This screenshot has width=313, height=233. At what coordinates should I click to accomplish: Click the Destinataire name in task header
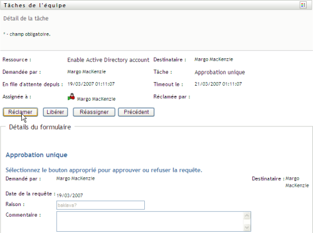pyautogui.click(x=214, y=60)
